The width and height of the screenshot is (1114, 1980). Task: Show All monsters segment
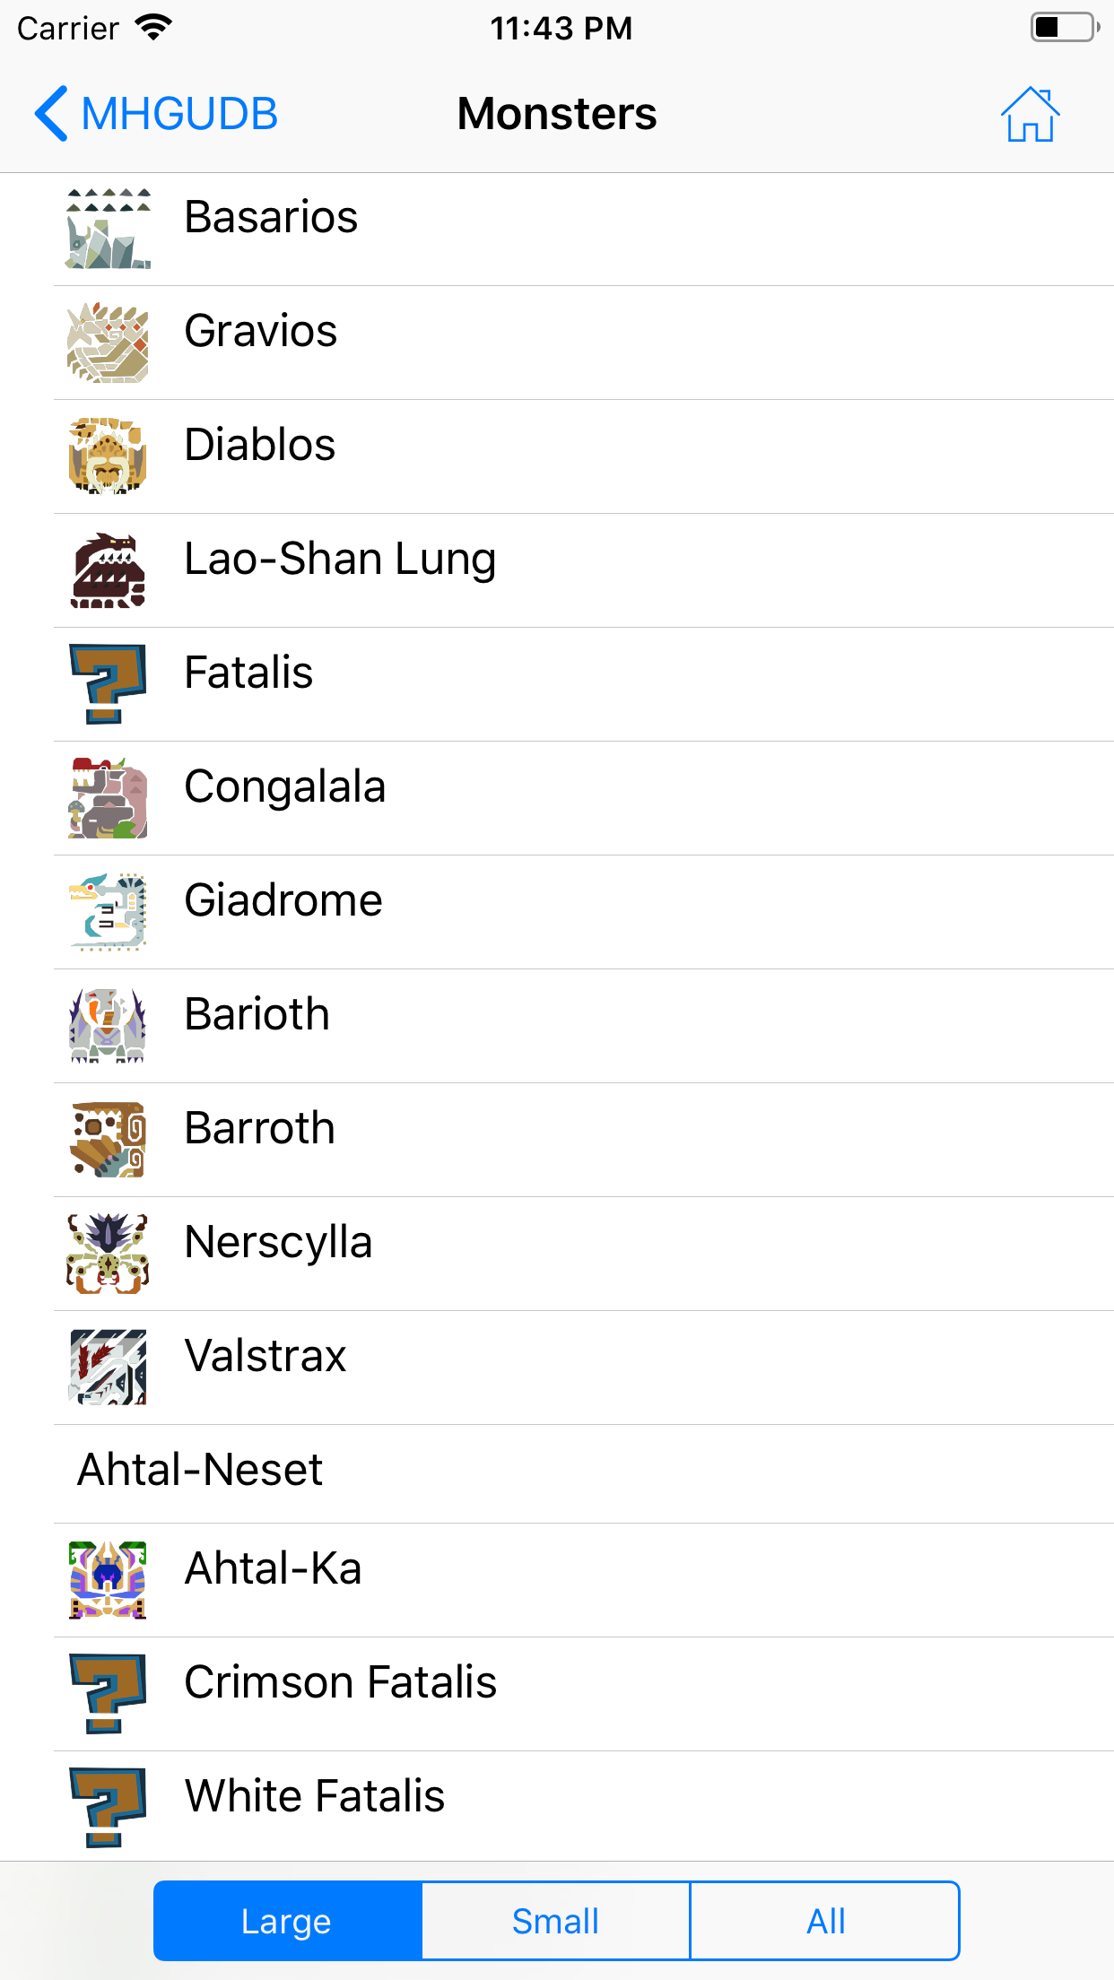click(825, 1921)
